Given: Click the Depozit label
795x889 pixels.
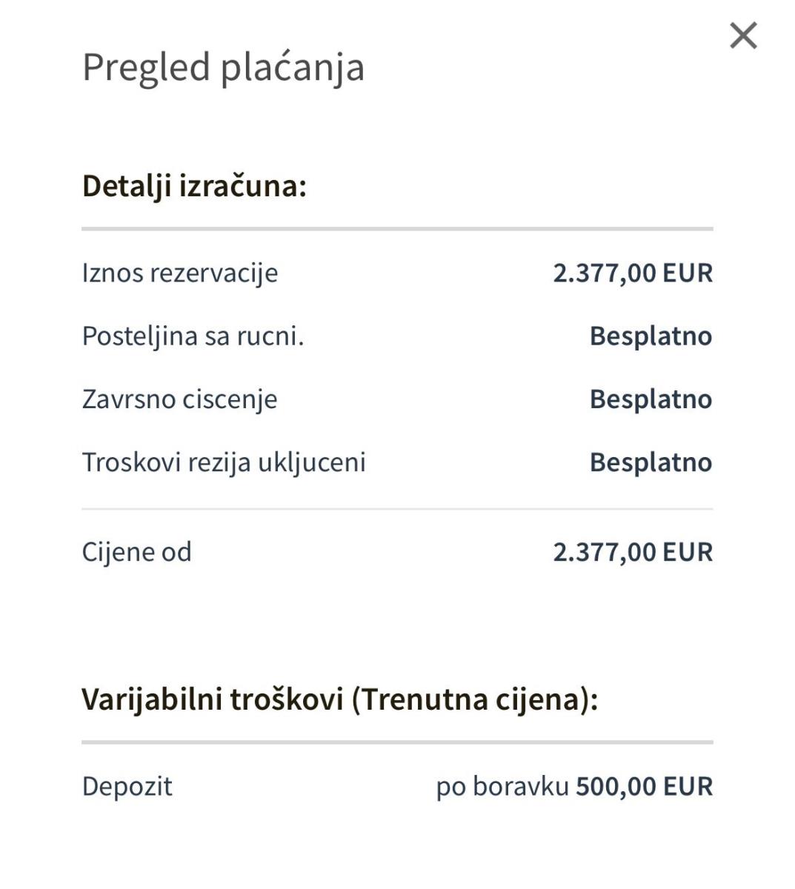Looking at the screenshot, I should (127, 786).
